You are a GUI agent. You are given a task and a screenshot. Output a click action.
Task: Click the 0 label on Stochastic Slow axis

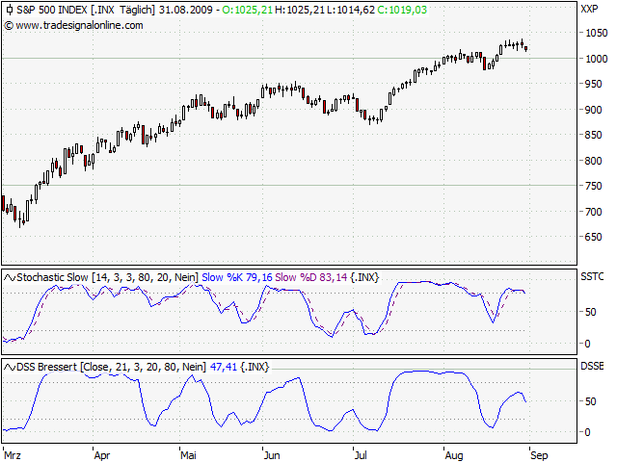(587, 345)
